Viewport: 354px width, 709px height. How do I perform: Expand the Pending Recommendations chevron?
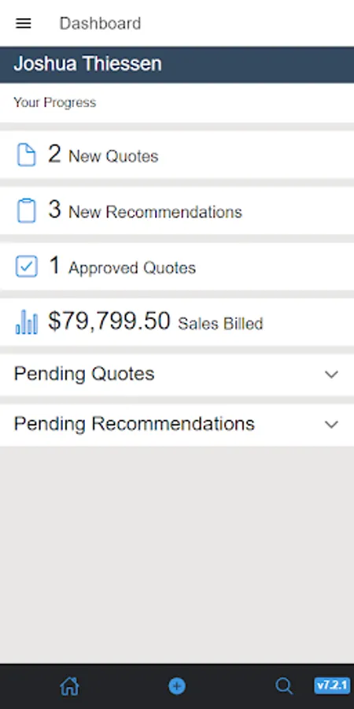[x=331, y=424]
